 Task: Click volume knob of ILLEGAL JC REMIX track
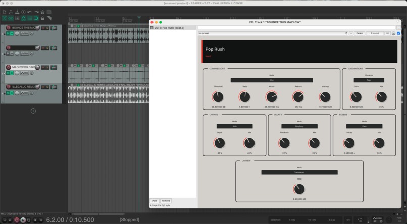[x=37, y=87]
